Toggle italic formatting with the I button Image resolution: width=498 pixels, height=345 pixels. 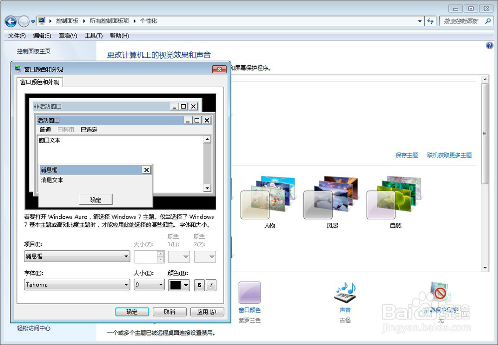[211, 285]
